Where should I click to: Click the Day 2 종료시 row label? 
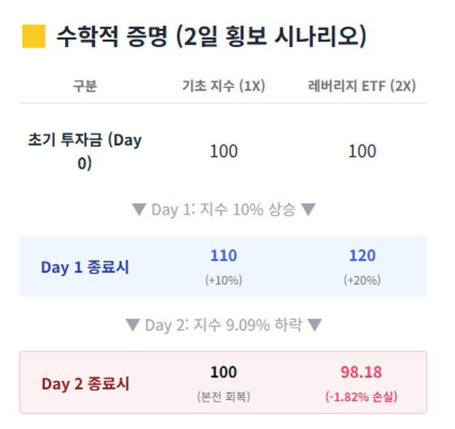85,383
